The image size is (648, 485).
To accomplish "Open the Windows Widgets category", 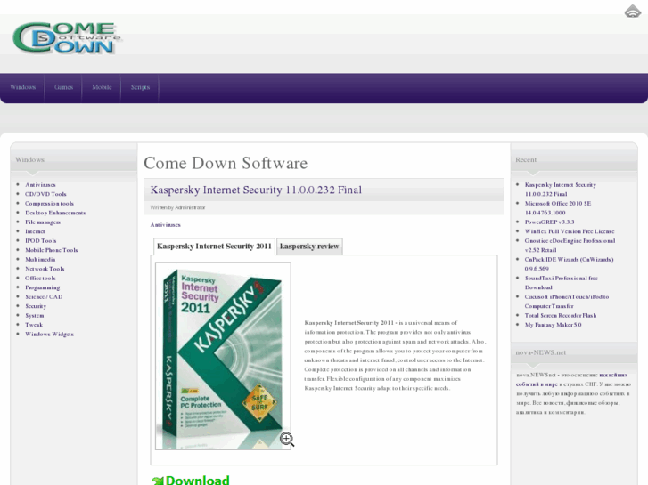I will tap(49, 335).
